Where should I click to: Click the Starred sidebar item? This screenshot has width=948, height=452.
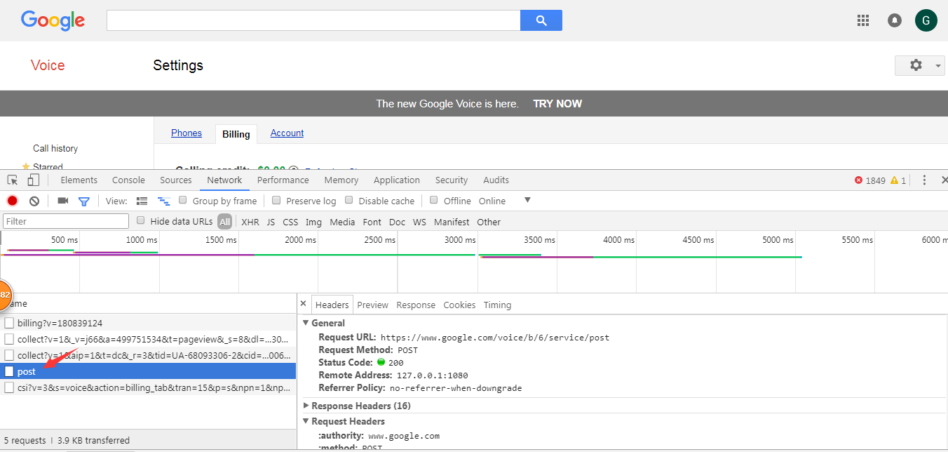[48, 167]
